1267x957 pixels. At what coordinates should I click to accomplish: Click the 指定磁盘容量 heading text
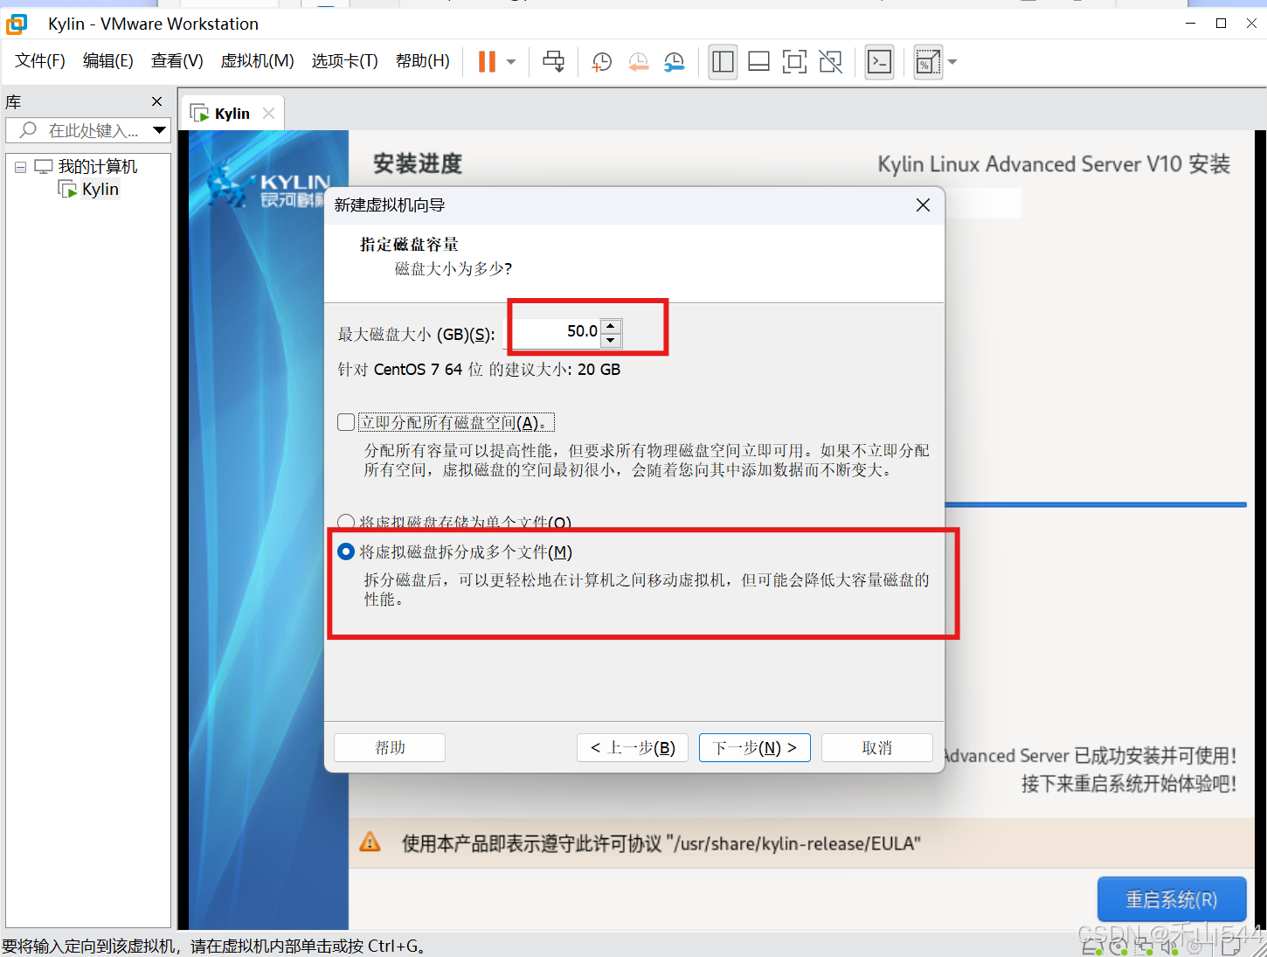tap(409, 244)
